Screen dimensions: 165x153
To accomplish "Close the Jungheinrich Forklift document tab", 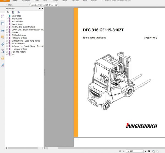I will 56,5.
